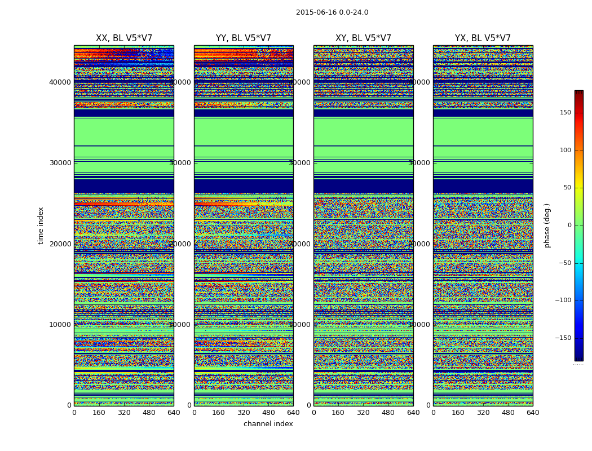Viewport: 592px width, 451px height.
Task: Click colorbar tick label 150
Action: pos(566,112)
